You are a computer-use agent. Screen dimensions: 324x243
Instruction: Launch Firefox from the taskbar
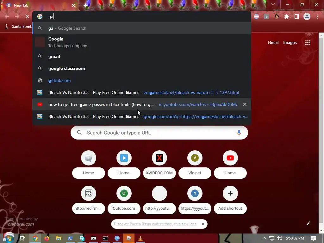[x=47, y=238]
